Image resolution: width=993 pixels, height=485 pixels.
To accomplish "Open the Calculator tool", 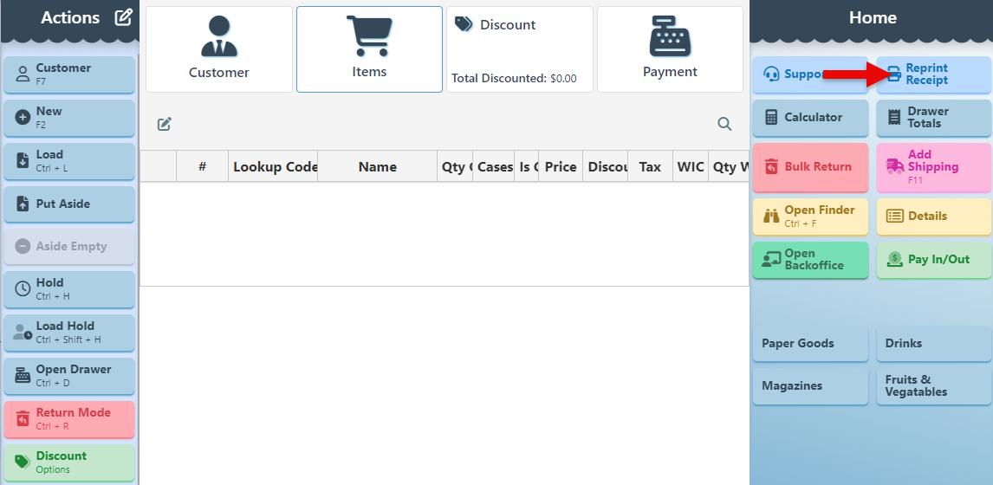I will tap(809, 118).
